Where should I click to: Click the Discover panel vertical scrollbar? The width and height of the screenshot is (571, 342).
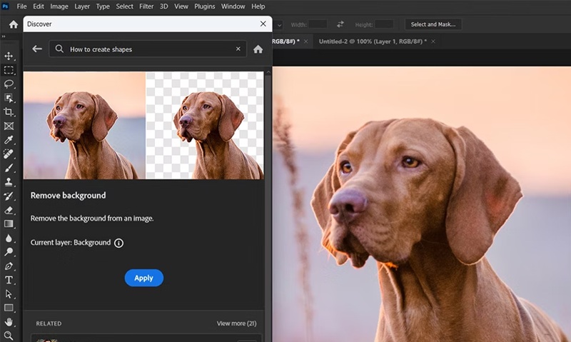[x=269, y=204]
